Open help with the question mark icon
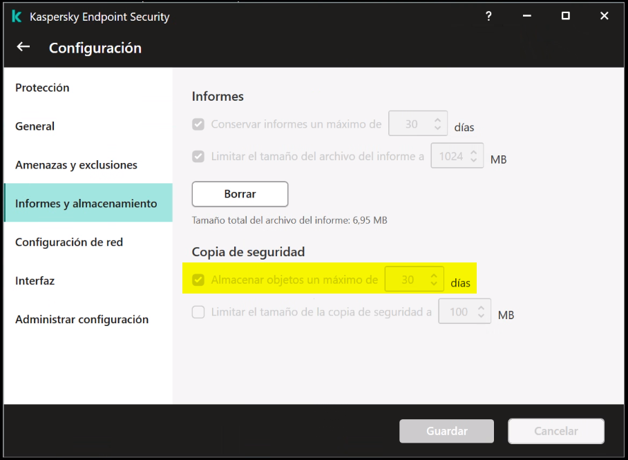 point(488,16)
